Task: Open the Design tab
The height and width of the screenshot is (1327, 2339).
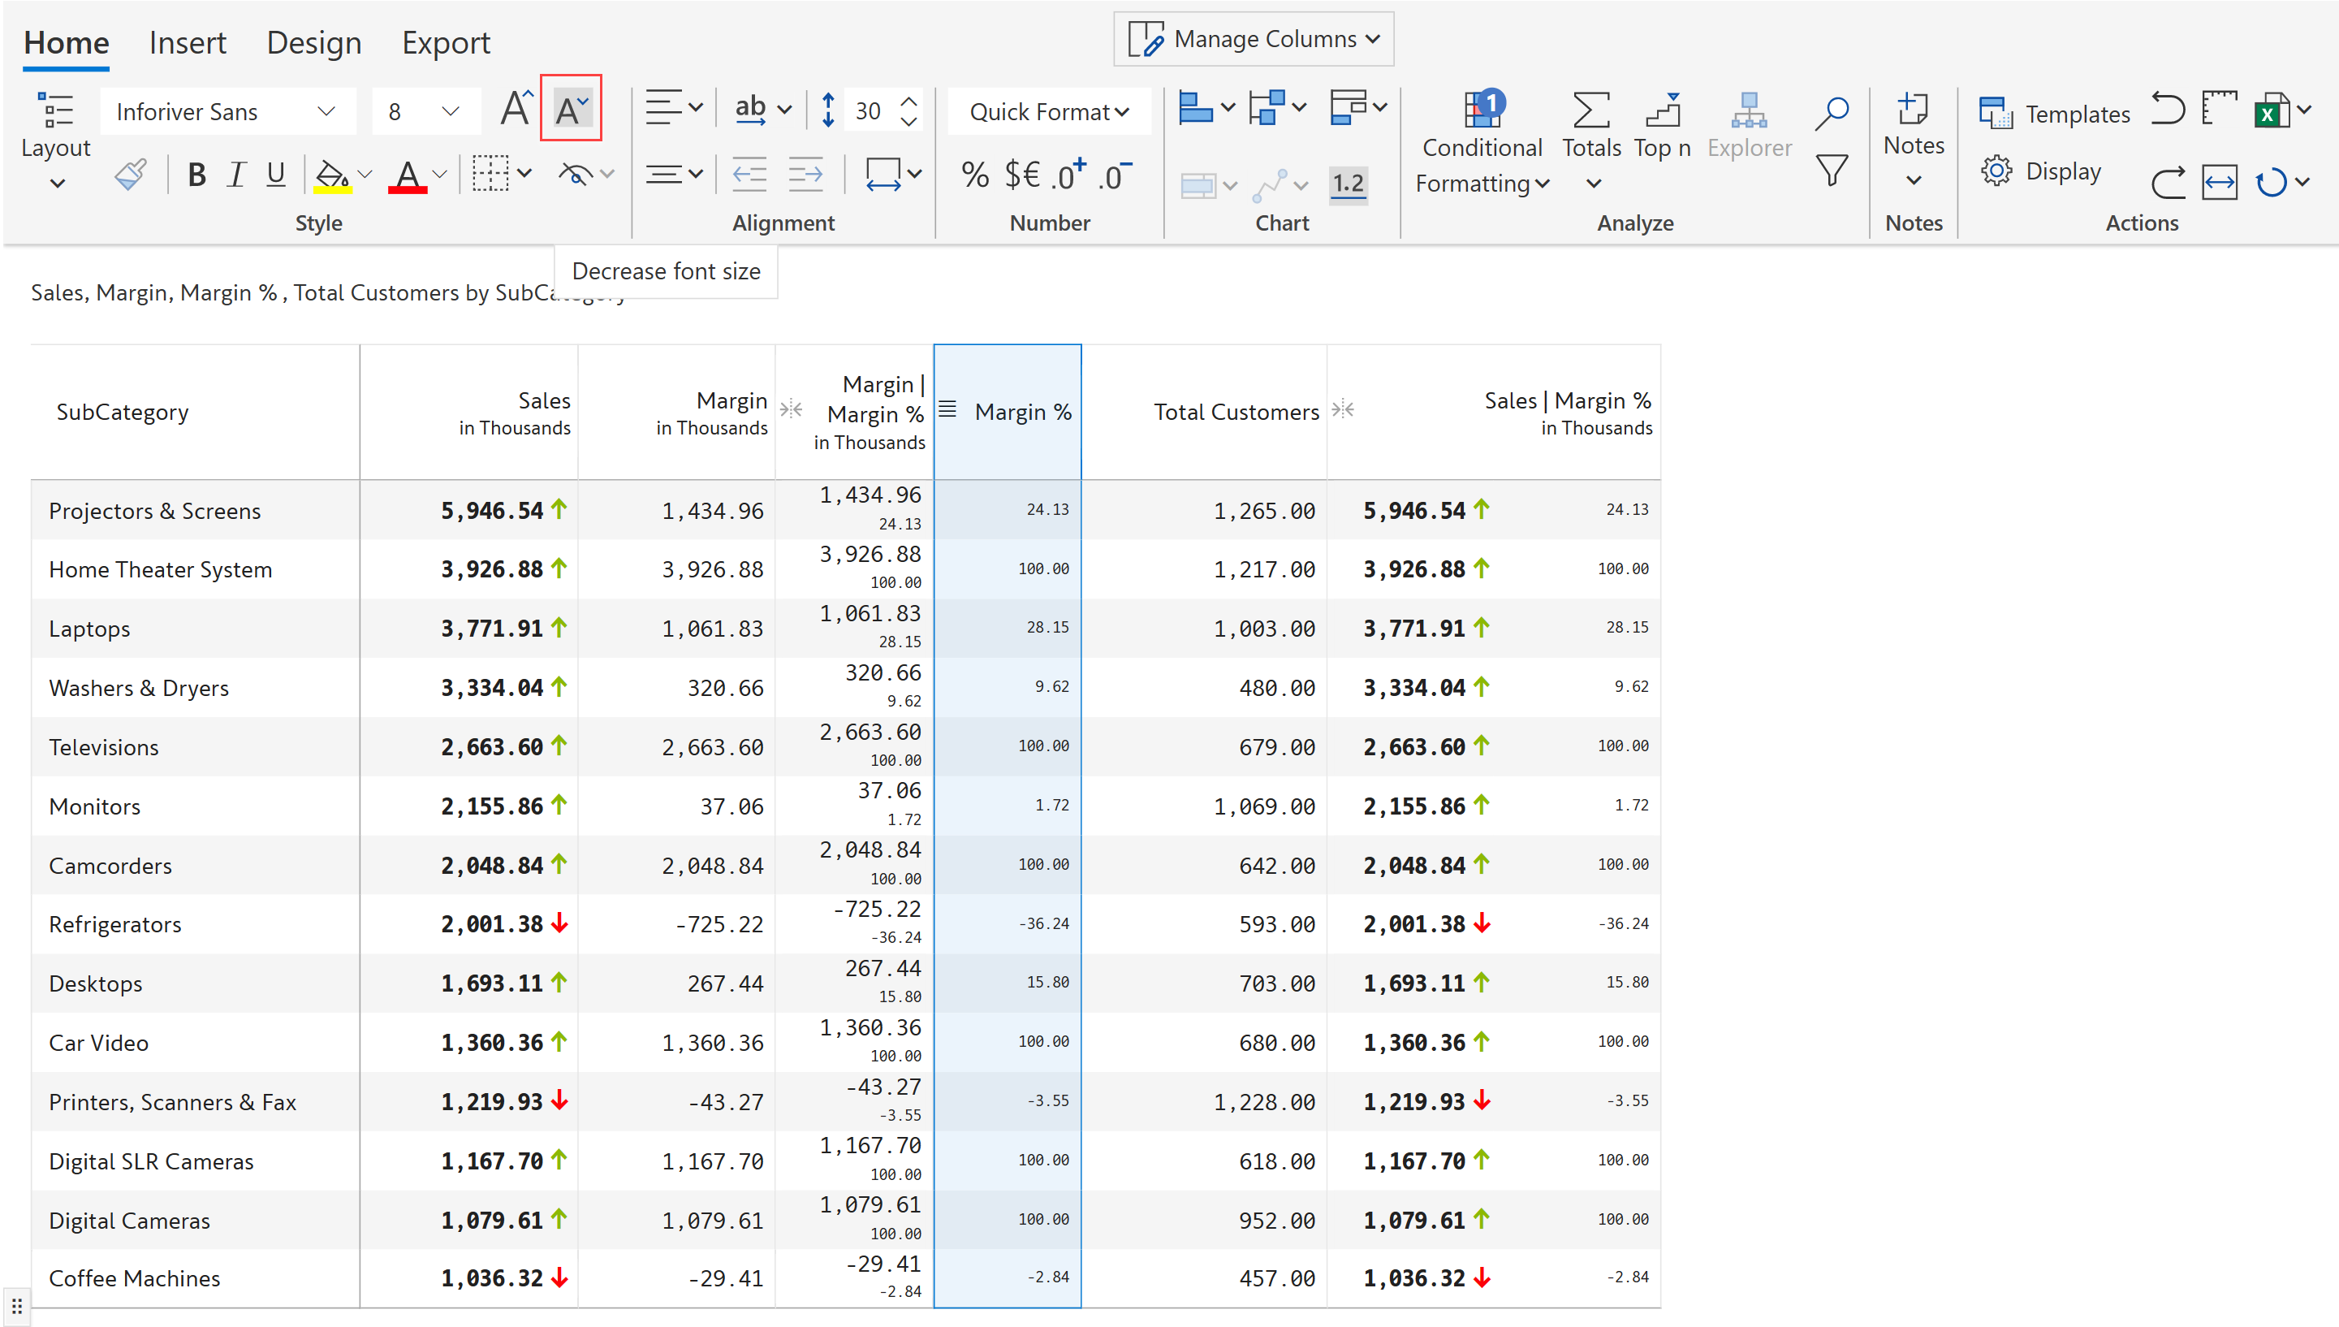Action: (x=313, y=43)
